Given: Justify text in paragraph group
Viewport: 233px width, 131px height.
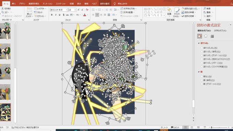Looking at the screenshot, I should pyautogui.click(x=105, y=15).
